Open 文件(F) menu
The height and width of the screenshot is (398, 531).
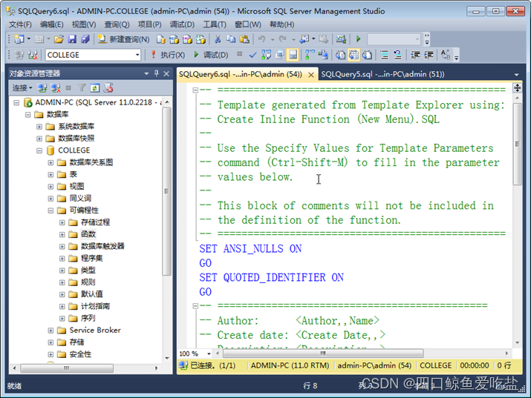coord(20,24)
